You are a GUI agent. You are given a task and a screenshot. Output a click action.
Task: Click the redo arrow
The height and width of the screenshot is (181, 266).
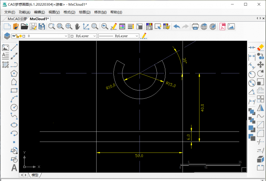185,26
